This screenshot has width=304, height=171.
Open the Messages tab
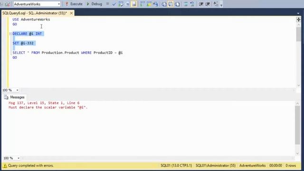point(15,97)
